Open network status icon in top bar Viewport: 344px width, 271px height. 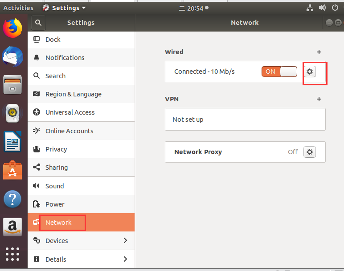(310, 8)
